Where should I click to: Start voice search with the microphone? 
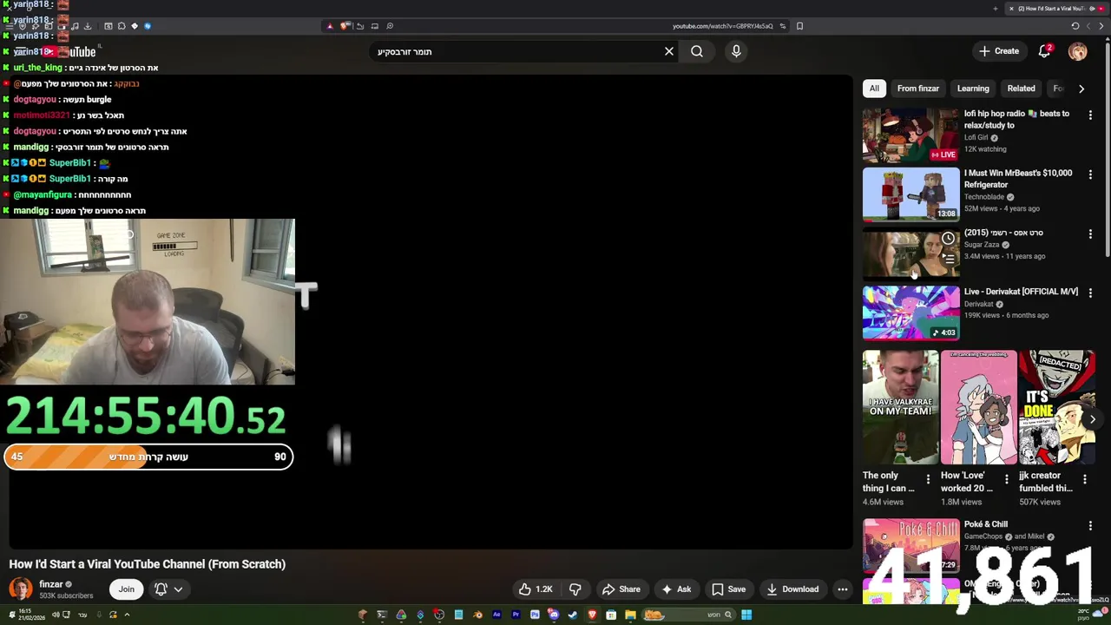[x=736, y=51]
